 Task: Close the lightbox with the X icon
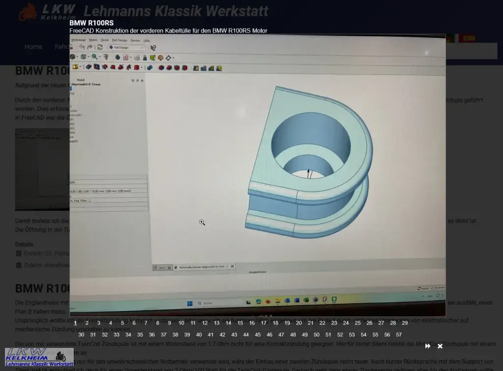(440, 346)
